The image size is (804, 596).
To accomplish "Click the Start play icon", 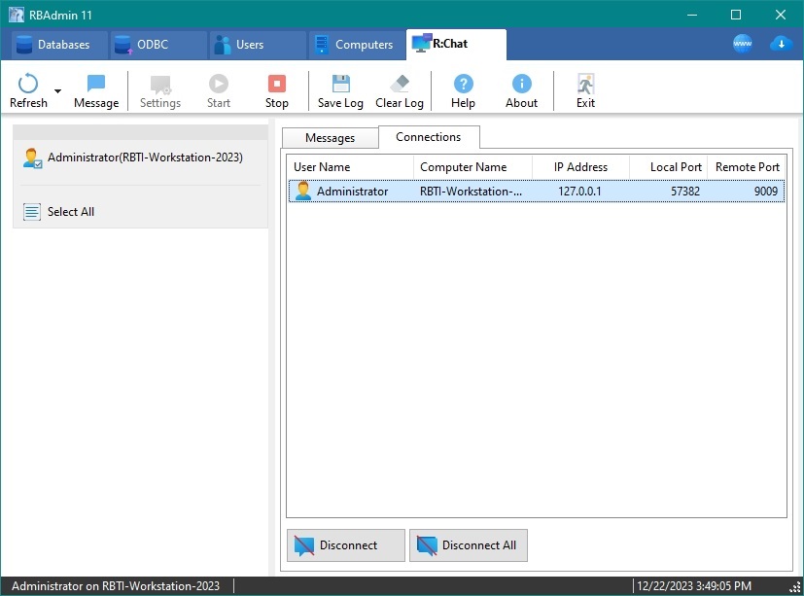I will click(x=219, y=84).
